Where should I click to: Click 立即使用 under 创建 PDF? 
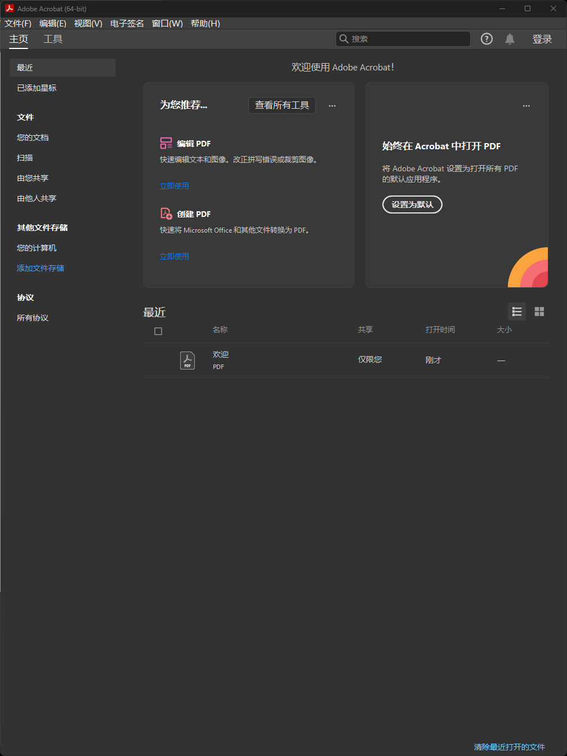(175, 256)
